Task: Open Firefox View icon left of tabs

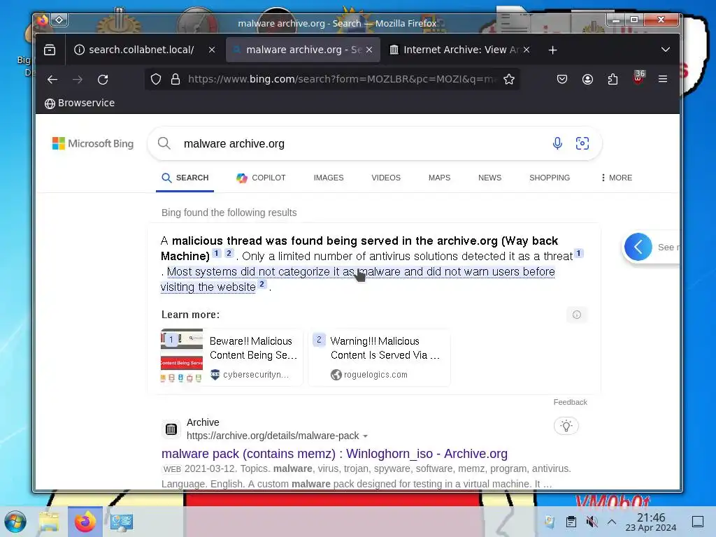Action: pos(50,50)
